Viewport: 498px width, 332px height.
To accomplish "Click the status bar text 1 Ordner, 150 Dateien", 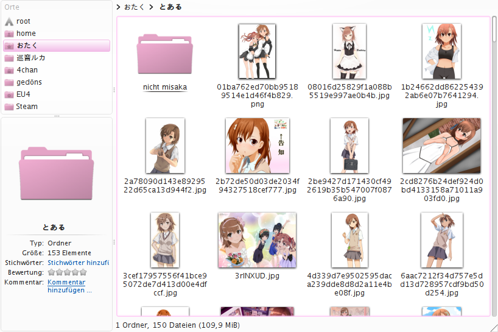I will (178, 325).
